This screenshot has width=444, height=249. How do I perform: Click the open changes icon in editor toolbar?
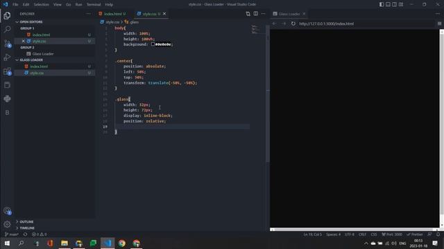tap(248, 14)
